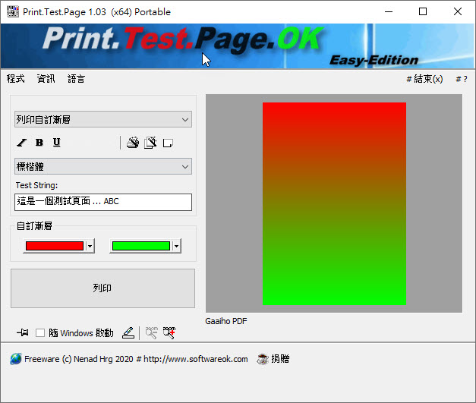Viewport: 476px width, 403px height.
Task: Close the Print.Test.Page window
Action: (458, 11)
